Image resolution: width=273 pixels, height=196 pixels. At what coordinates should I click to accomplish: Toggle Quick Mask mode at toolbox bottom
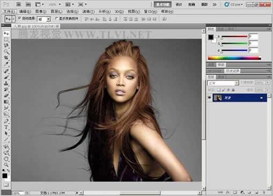(6, 185)
